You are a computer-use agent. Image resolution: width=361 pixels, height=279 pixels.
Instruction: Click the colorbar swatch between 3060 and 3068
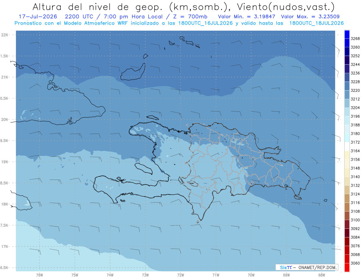click(347, 259)
